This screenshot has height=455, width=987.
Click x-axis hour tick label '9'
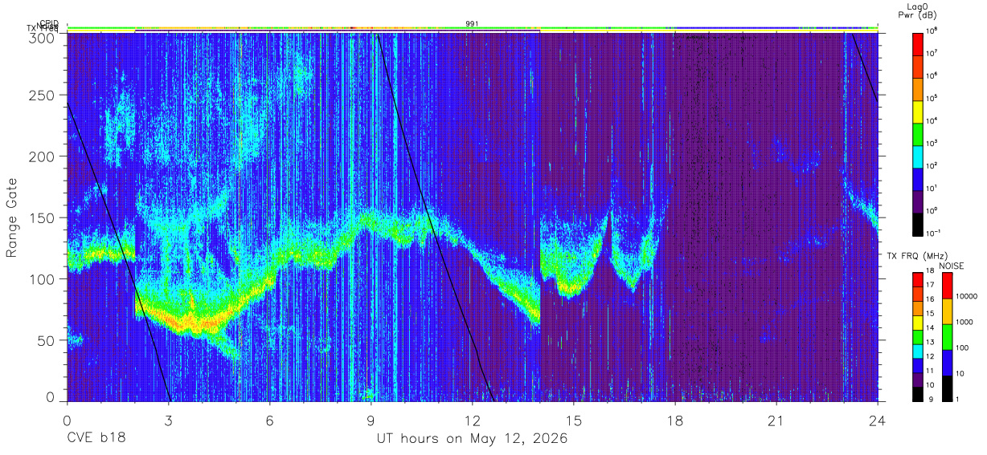[x=371, y=421]
